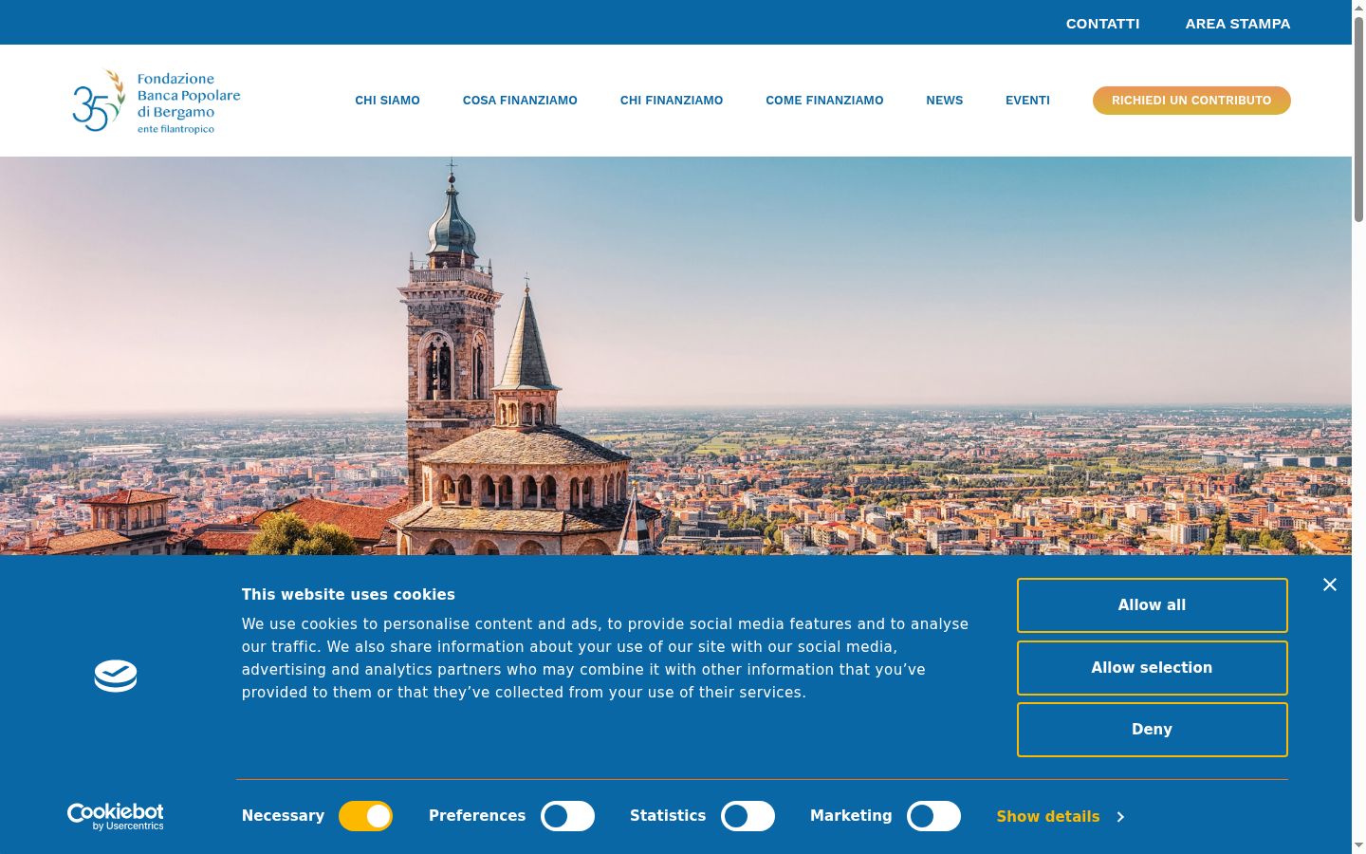This screenshot has height=854, width=1366.
Task: Enable the Preferences cookies switch
Action: [x=567, y=816]
